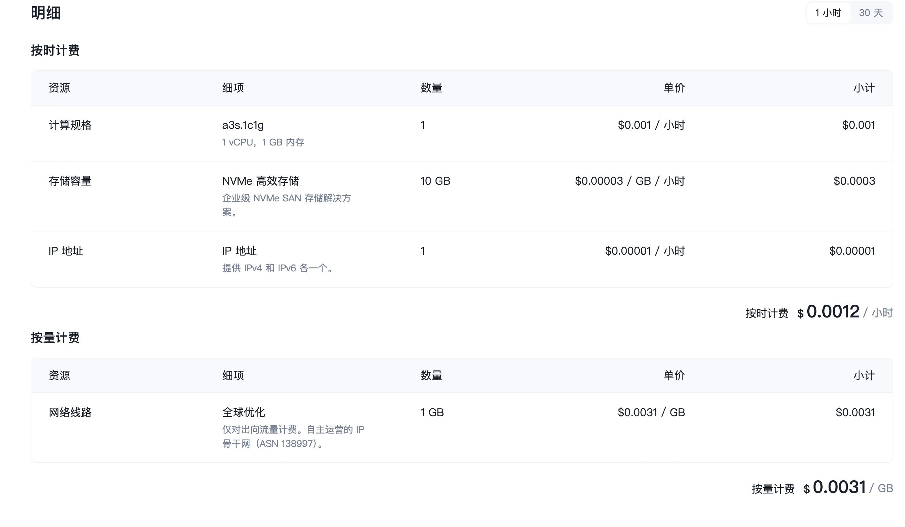
Task: Click the 小计 header in hourly table
Action: tap(864, 88)
